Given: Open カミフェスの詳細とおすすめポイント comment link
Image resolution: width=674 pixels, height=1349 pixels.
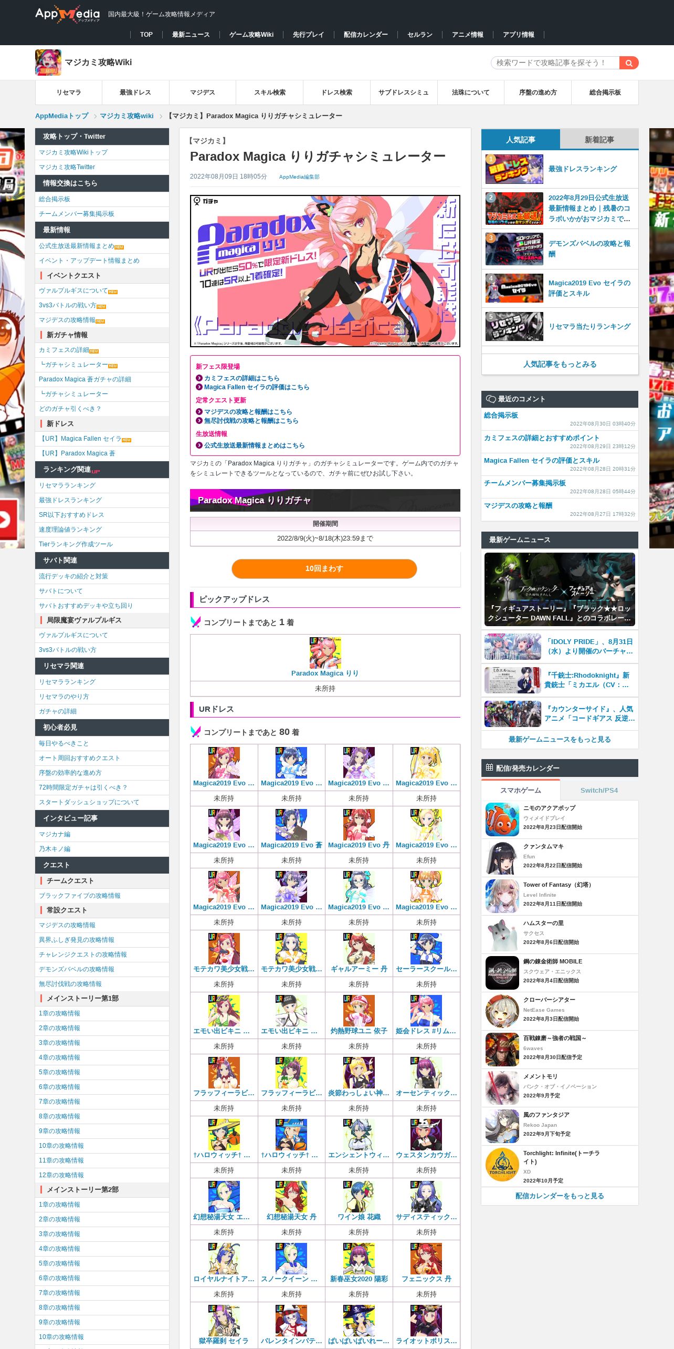Looking at the screenshot, I should [x=541, y=438].
